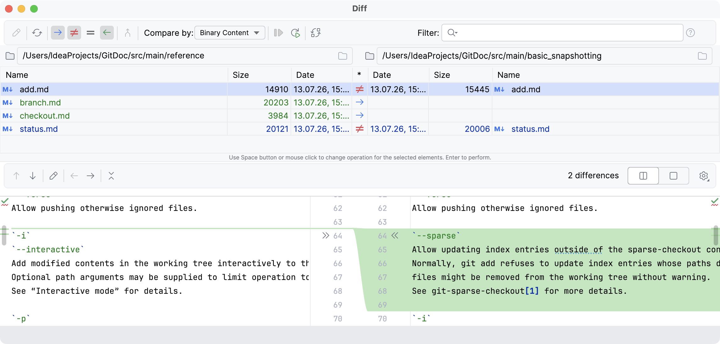Viewport: 720px width, 344px height.
Task: Toggle the show new files on left filter
Action: pyautogui.click(x=58, y=33)
